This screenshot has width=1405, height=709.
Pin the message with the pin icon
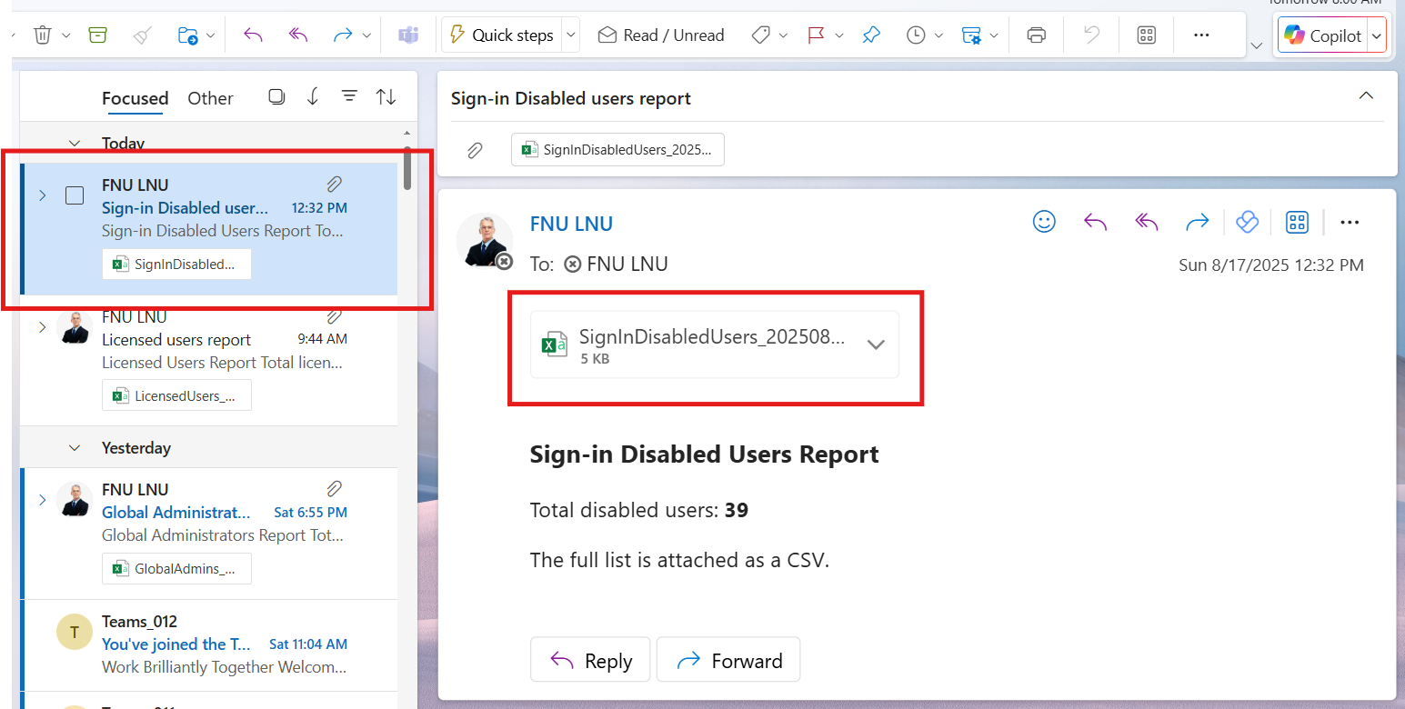tap(871, 35)
